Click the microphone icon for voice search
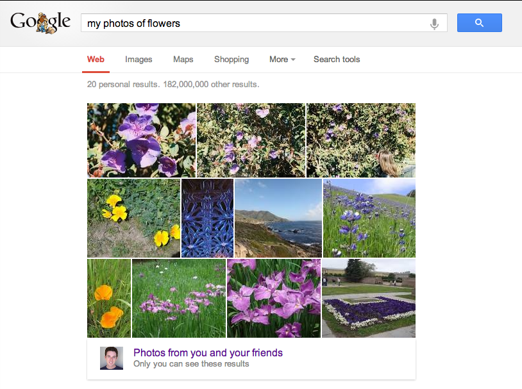This screenshot has width=522, height=389. click(434, 22)
